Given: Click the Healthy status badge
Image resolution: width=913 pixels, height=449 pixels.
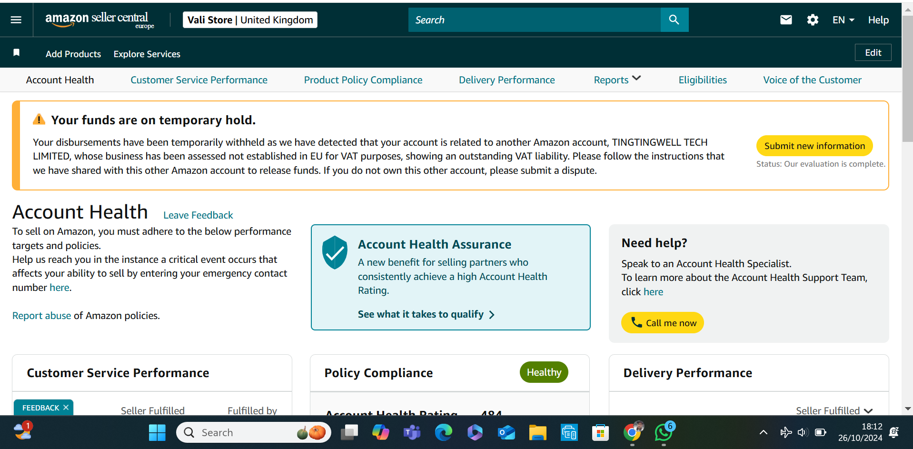Looking at the screenshot, I should (544, 372).
